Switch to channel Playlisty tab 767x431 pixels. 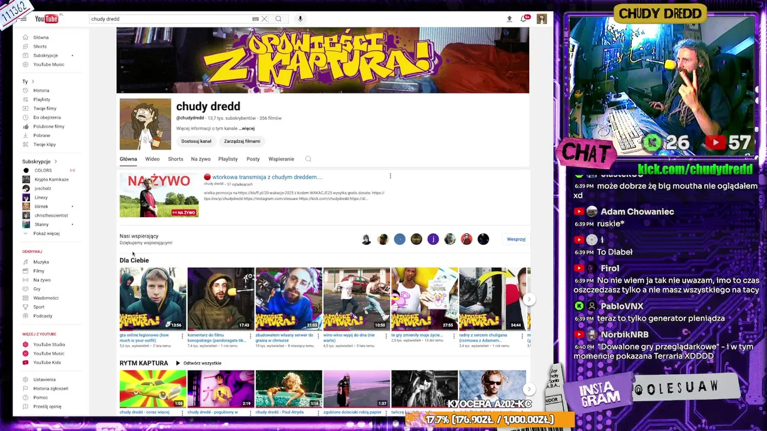pyautogui.click(x=228, y=159)
